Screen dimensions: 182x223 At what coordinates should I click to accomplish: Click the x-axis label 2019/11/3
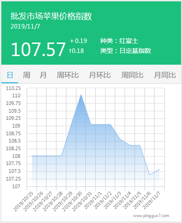(x=113, y=200)
